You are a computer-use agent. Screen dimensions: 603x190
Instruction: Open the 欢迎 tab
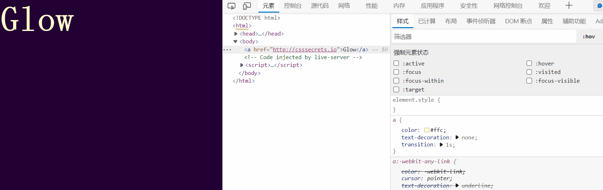[x=544, y=6]
